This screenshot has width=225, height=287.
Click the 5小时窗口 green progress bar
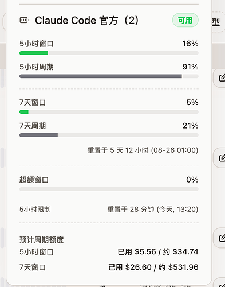point(109,53)
